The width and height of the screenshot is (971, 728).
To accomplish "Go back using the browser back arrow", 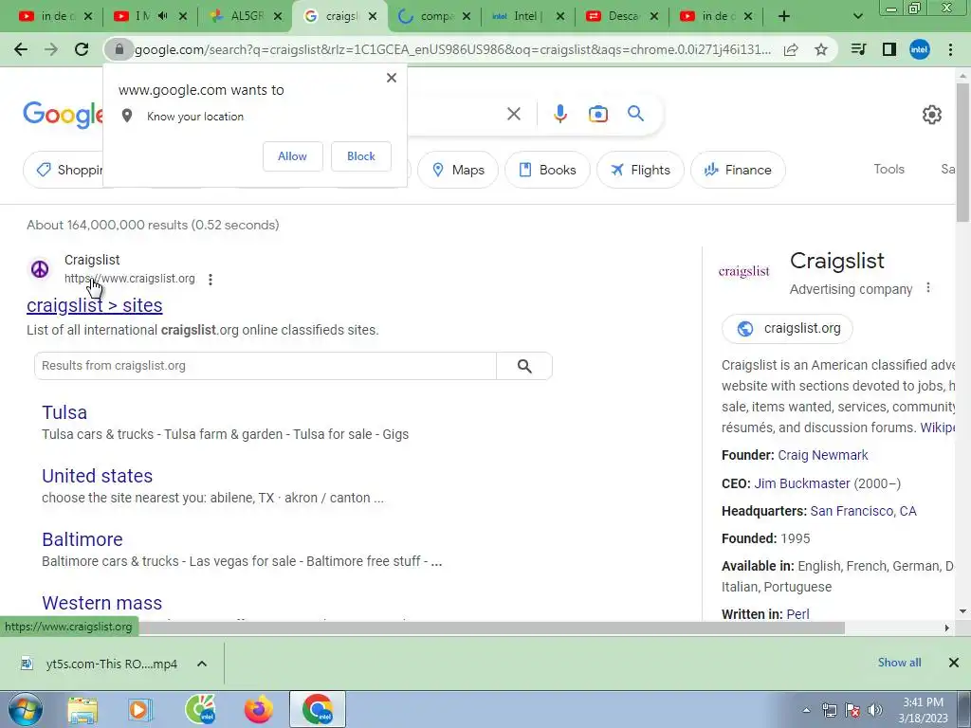I will [x=21, y=49].
